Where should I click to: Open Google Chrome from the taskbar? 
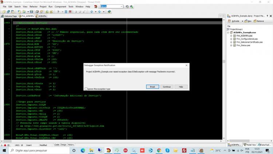pos(159,150)
